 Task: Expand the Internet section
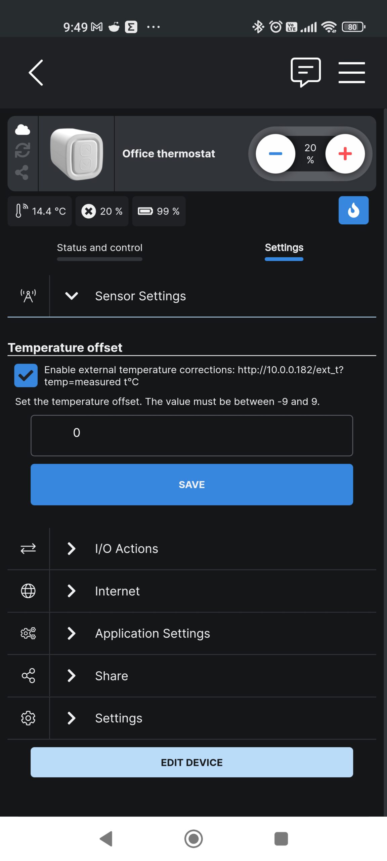pyautogui.click(x=192, y=591)
